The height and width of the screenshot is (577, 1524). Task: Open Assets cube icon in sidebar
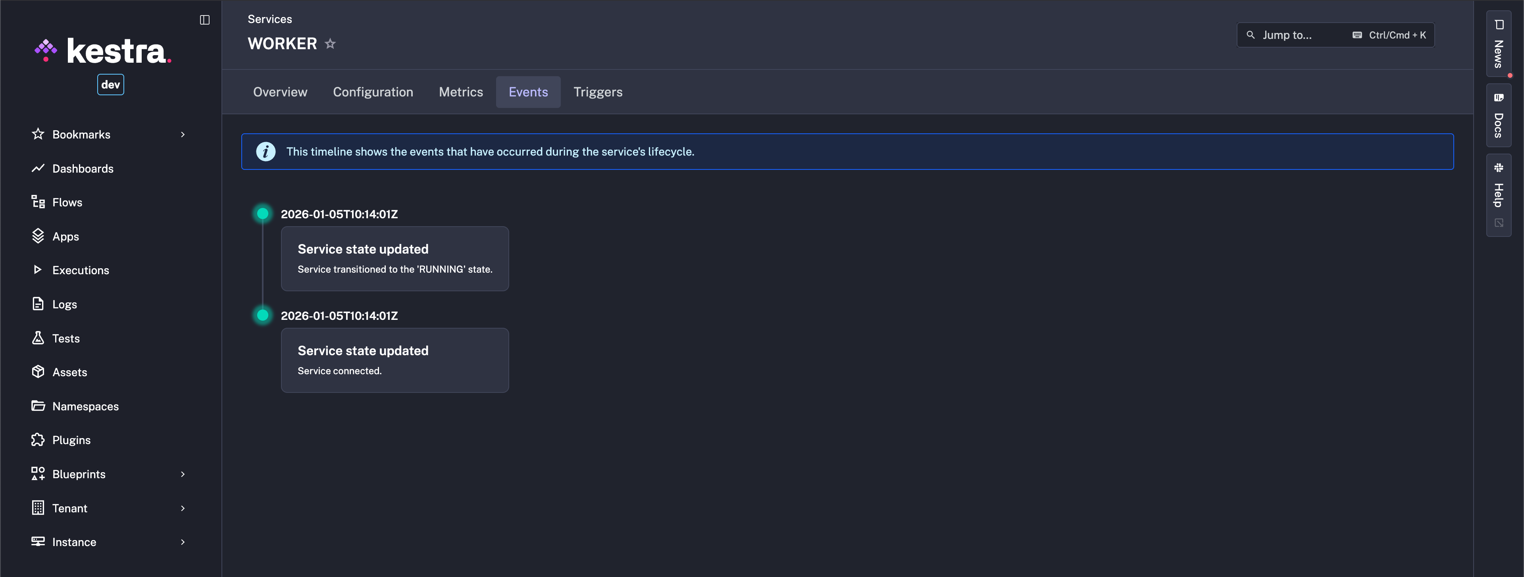[x=38, y=372]
